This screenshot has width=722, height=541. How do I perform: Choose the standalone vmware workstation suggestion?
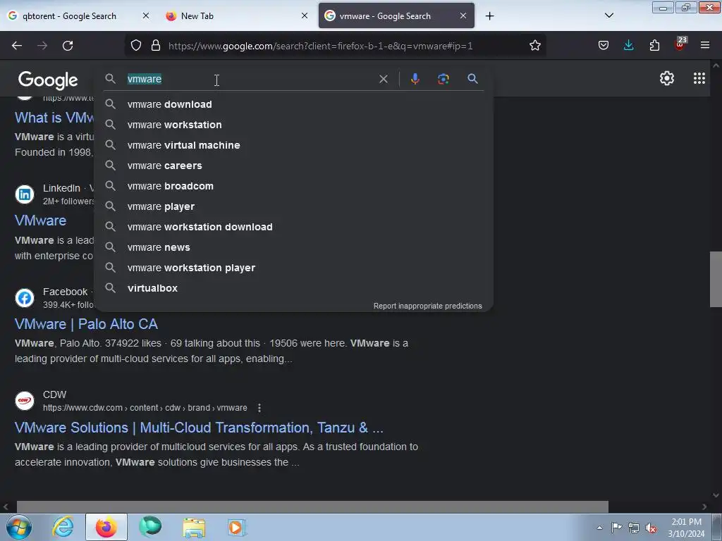pyautogui.click(x=293, y=125)
